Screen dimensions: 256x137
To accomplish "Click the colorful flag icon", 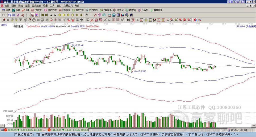I will point(37,15).
